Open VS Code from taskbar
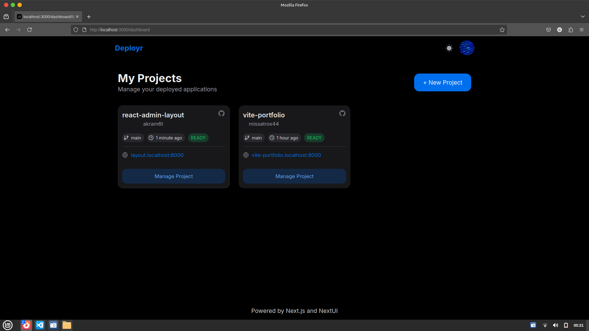This screenshot has height=331, width=589. click(x=40, y=325)
